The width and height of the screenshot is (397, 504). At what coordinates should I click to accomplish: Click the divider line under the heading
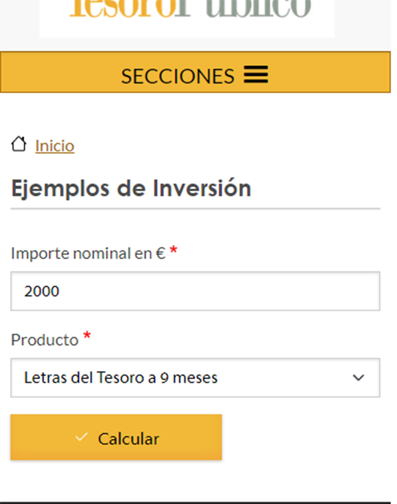click(x=195, y=209)
